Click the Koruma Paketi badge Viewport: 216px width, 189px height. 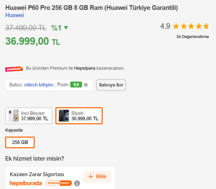(x=59, y=183)
